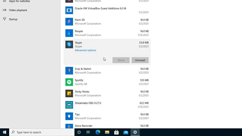
Task: Click the Tips app icon
Action: click(69, 116)
